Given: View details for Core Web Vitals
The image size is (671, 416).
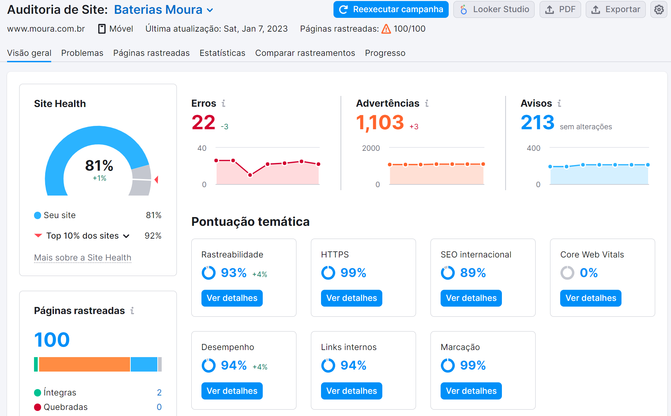Looking at the screenshot, I should pyautogui.click(x=590, y=298).
